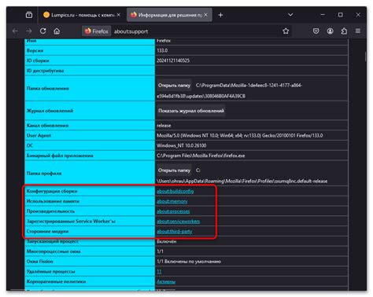373x297 pixels.
Task: Go back using the back arrow
Action: (15, 31)
